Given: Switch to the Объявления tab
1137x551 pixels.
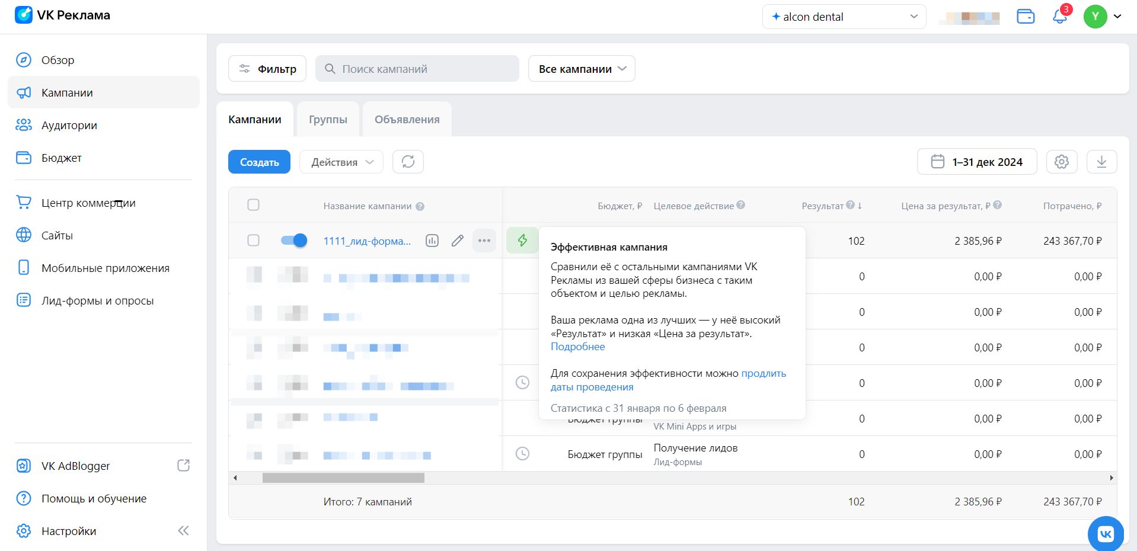Looking at the screenshot, I should coord(407,119).
